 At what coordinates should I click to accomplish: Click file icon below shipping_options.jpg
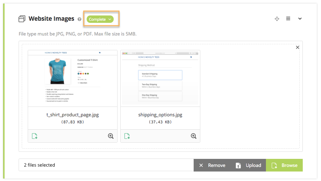coord(127,136)
